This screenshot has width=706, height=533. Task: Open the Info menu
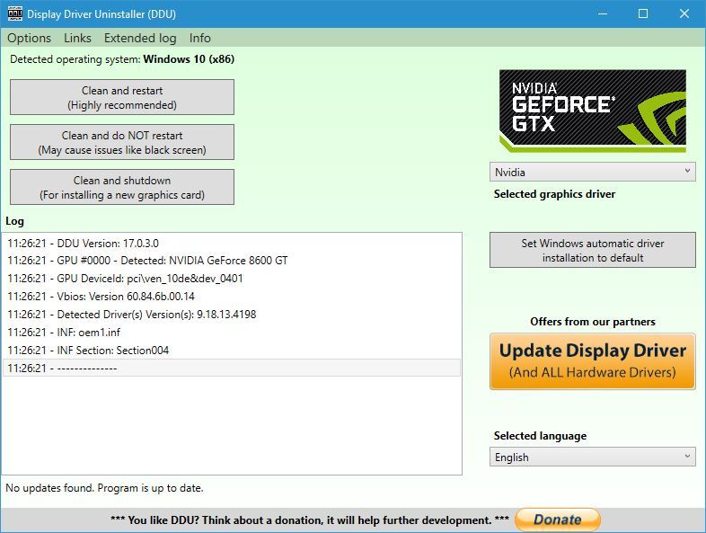(x=199, y=38)
